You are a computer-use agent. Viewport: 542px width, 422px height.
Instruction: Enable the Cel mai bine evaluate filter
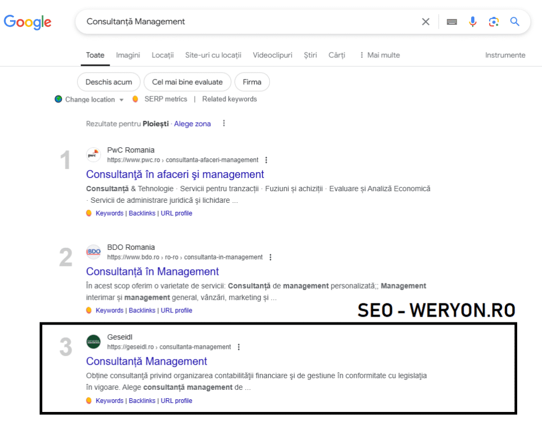tap(187, 82)
